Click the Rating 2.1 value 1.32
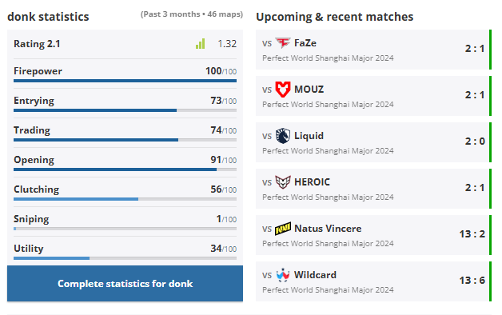502x315 pixels. tap(227, 43)
